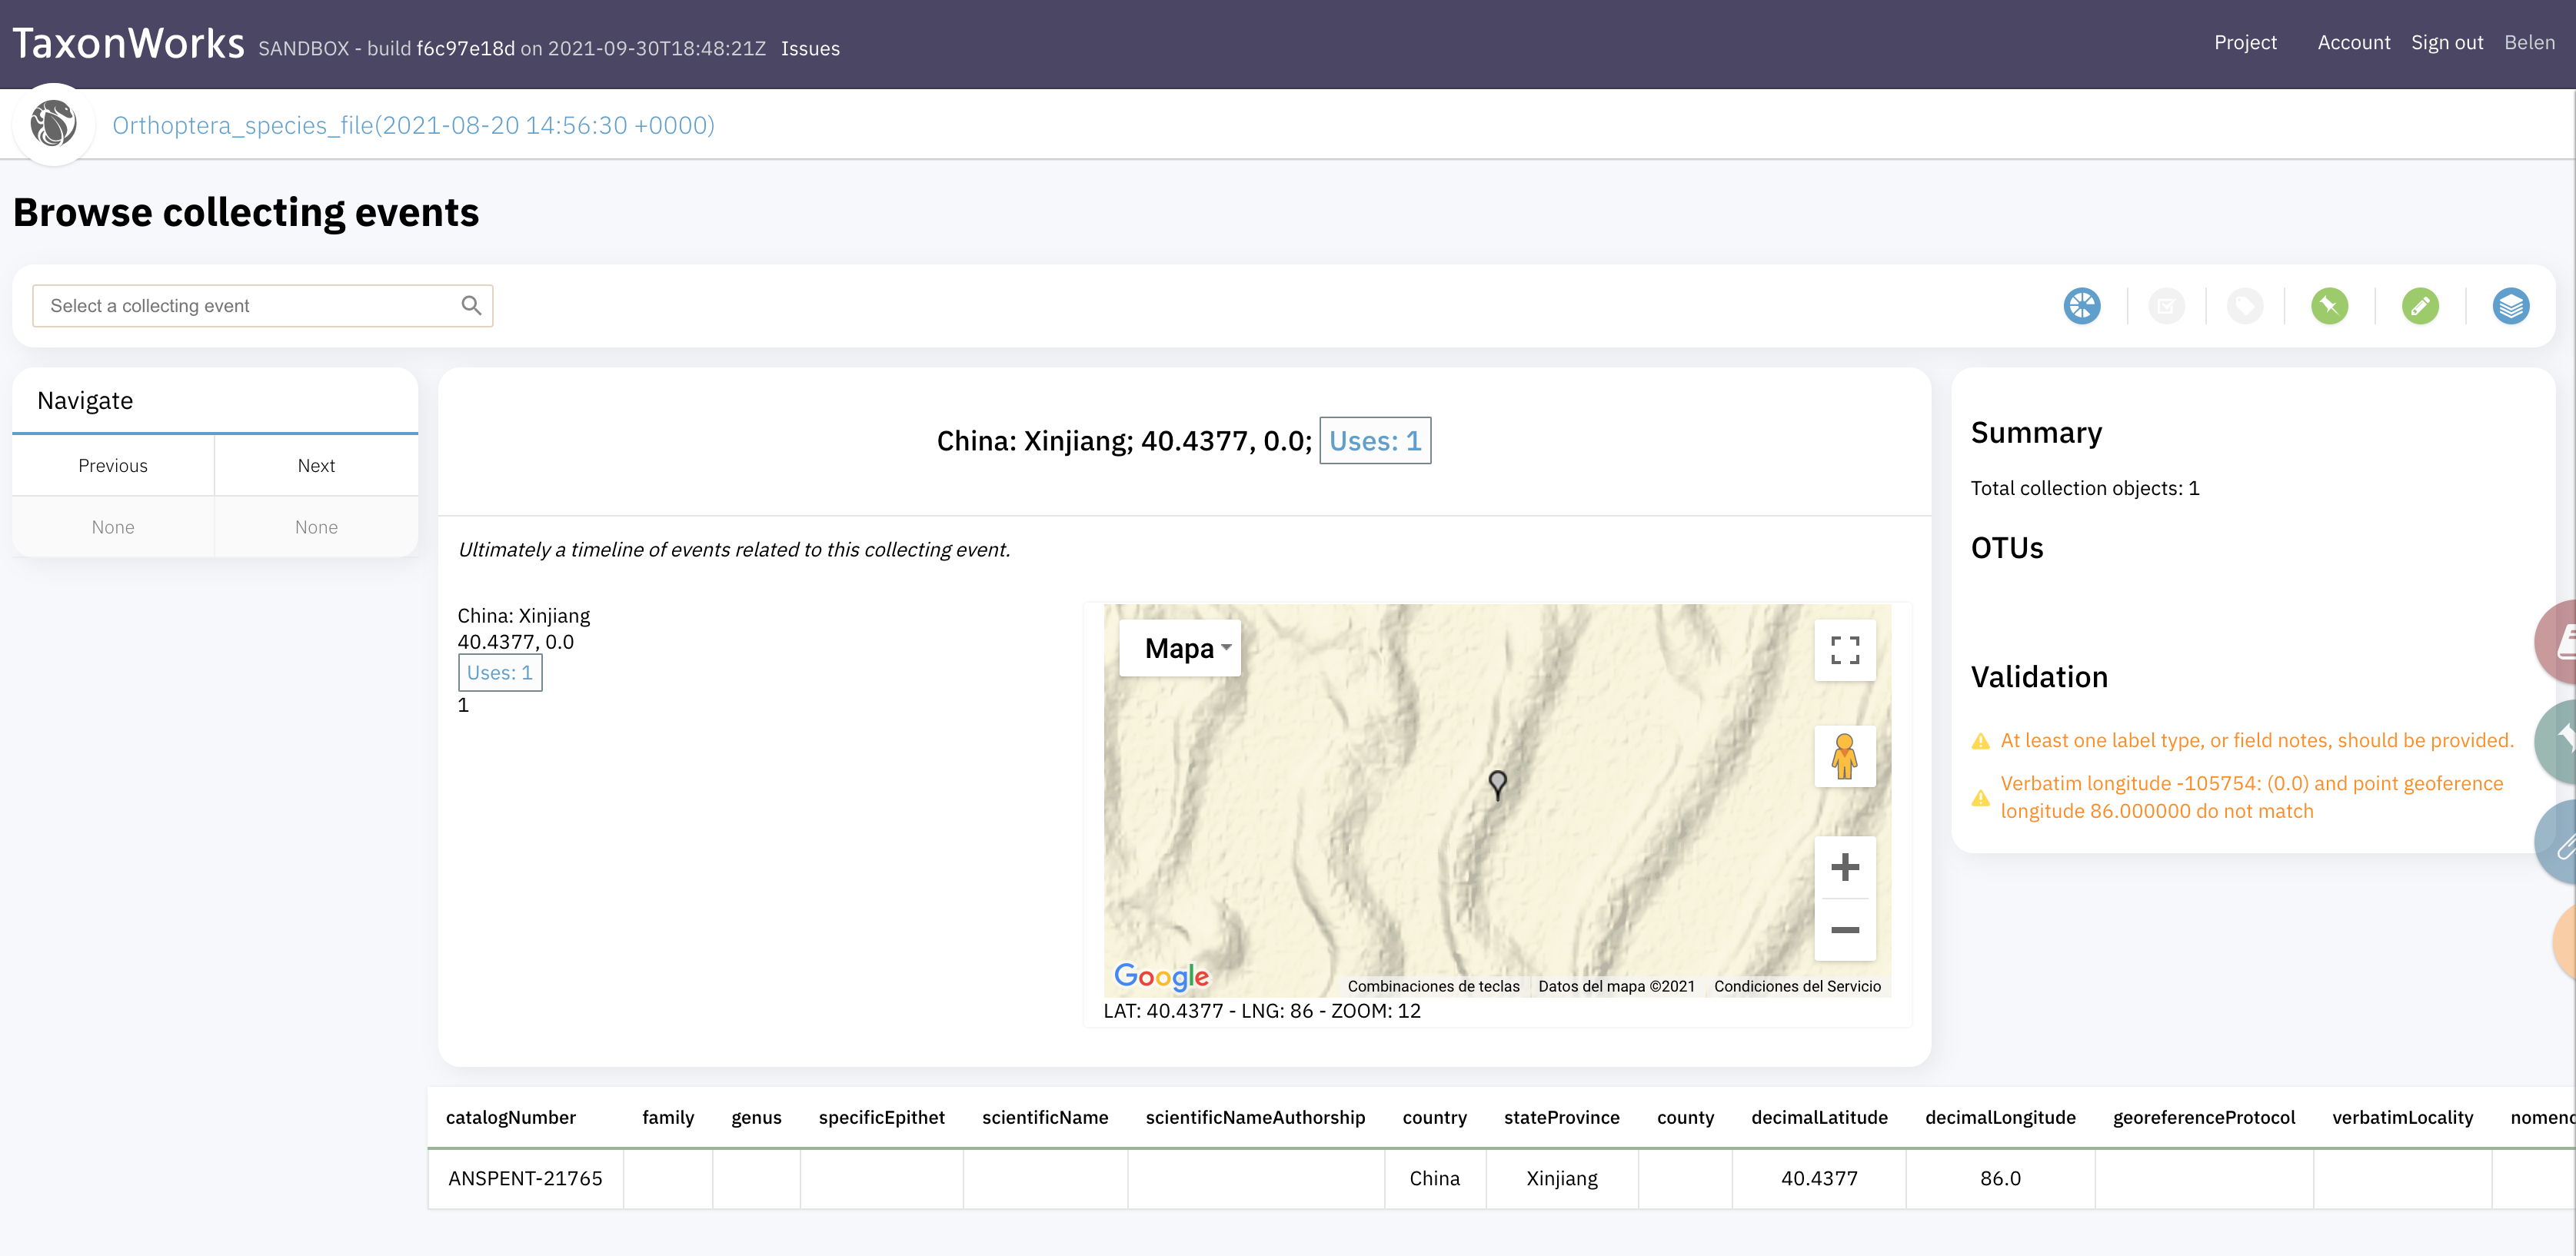Toggle the checkmark task icon in the toolbar

tap(2167, 306)
